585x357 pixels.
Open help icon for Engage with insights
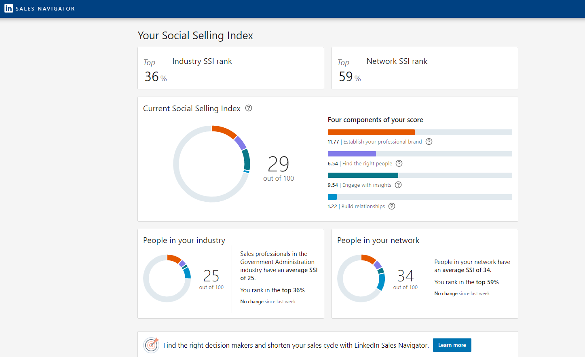pos(398,185)
